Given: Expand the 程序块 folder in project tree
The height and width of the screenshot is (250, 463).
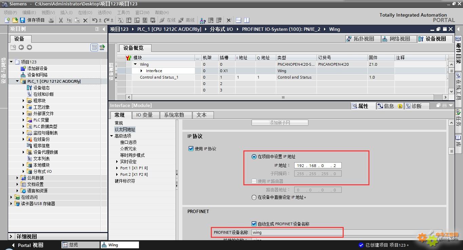Looking at the screenshot, I should click(23, 101).
